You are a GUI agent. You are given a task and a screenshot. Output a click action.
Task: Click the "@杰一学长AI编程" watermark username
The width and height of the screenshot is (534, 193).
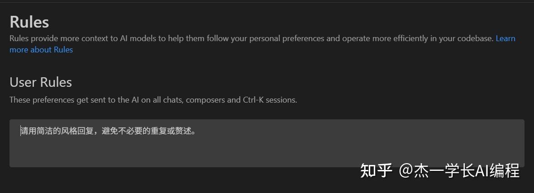[459, 171]
